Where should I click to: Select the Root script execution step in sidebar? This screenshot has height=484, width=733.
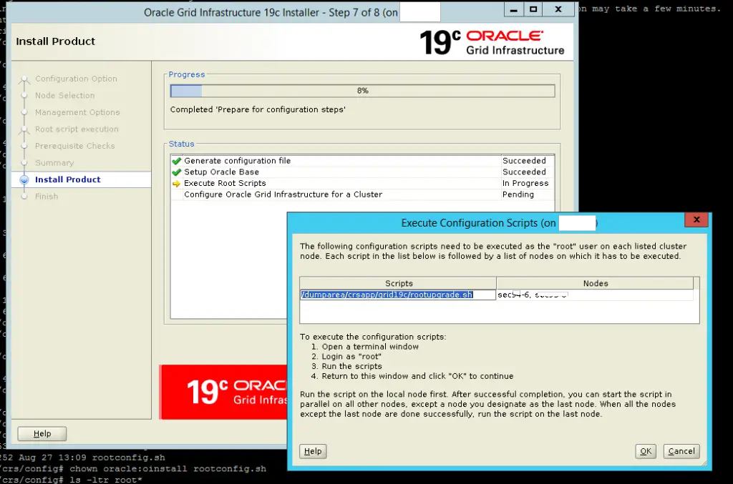pos(75,129)
